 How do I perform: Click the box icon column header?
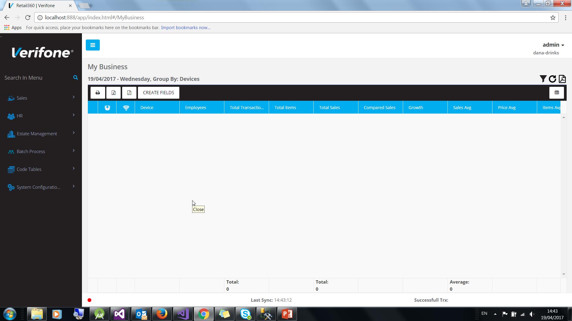tap(107, 108)
